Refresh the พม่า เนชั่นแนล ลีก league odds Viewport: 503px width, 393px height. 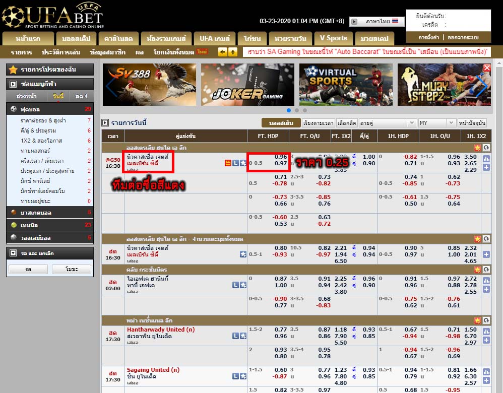point(486,320)
